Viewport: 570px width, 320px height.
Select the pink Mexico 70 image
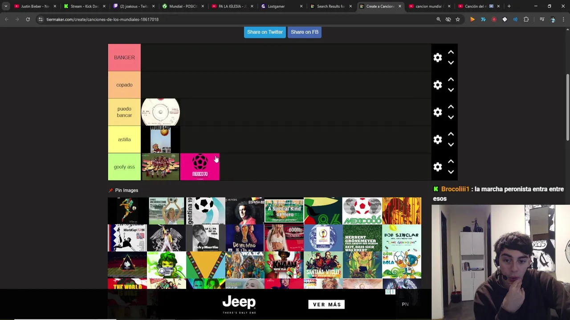(199, 167)
